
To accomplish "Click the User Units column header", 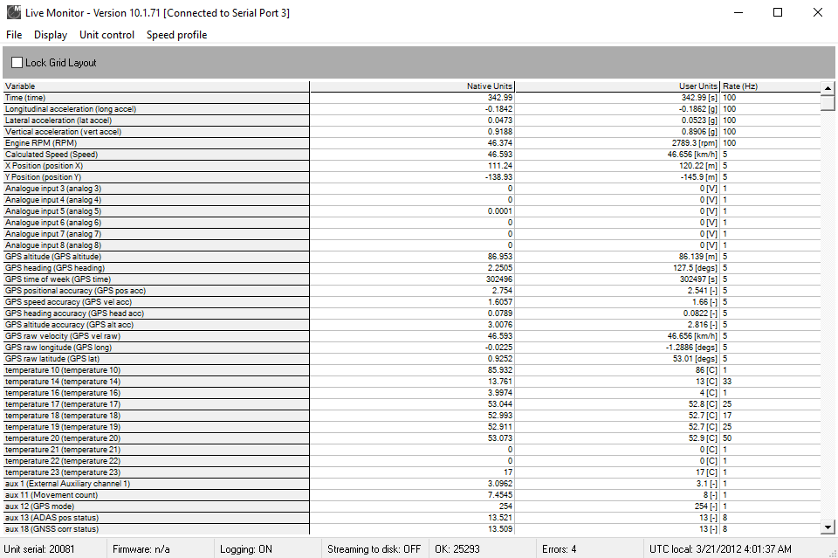I will coord(617,86).
